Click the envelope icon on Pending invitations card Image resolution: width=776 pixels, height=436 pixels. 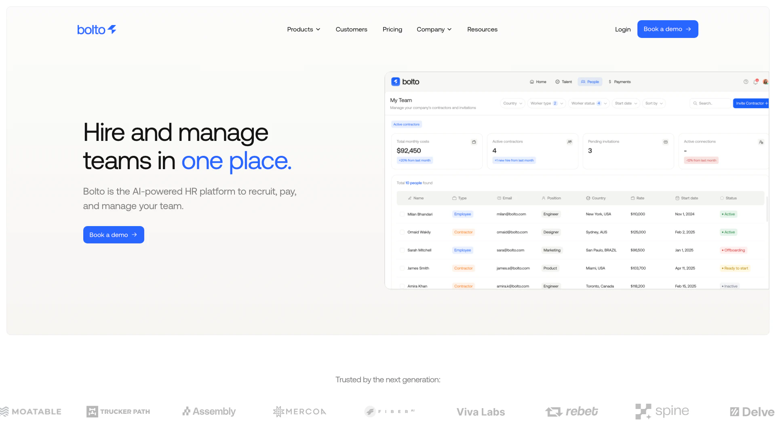pyautogui.click(x=665, y=142)
